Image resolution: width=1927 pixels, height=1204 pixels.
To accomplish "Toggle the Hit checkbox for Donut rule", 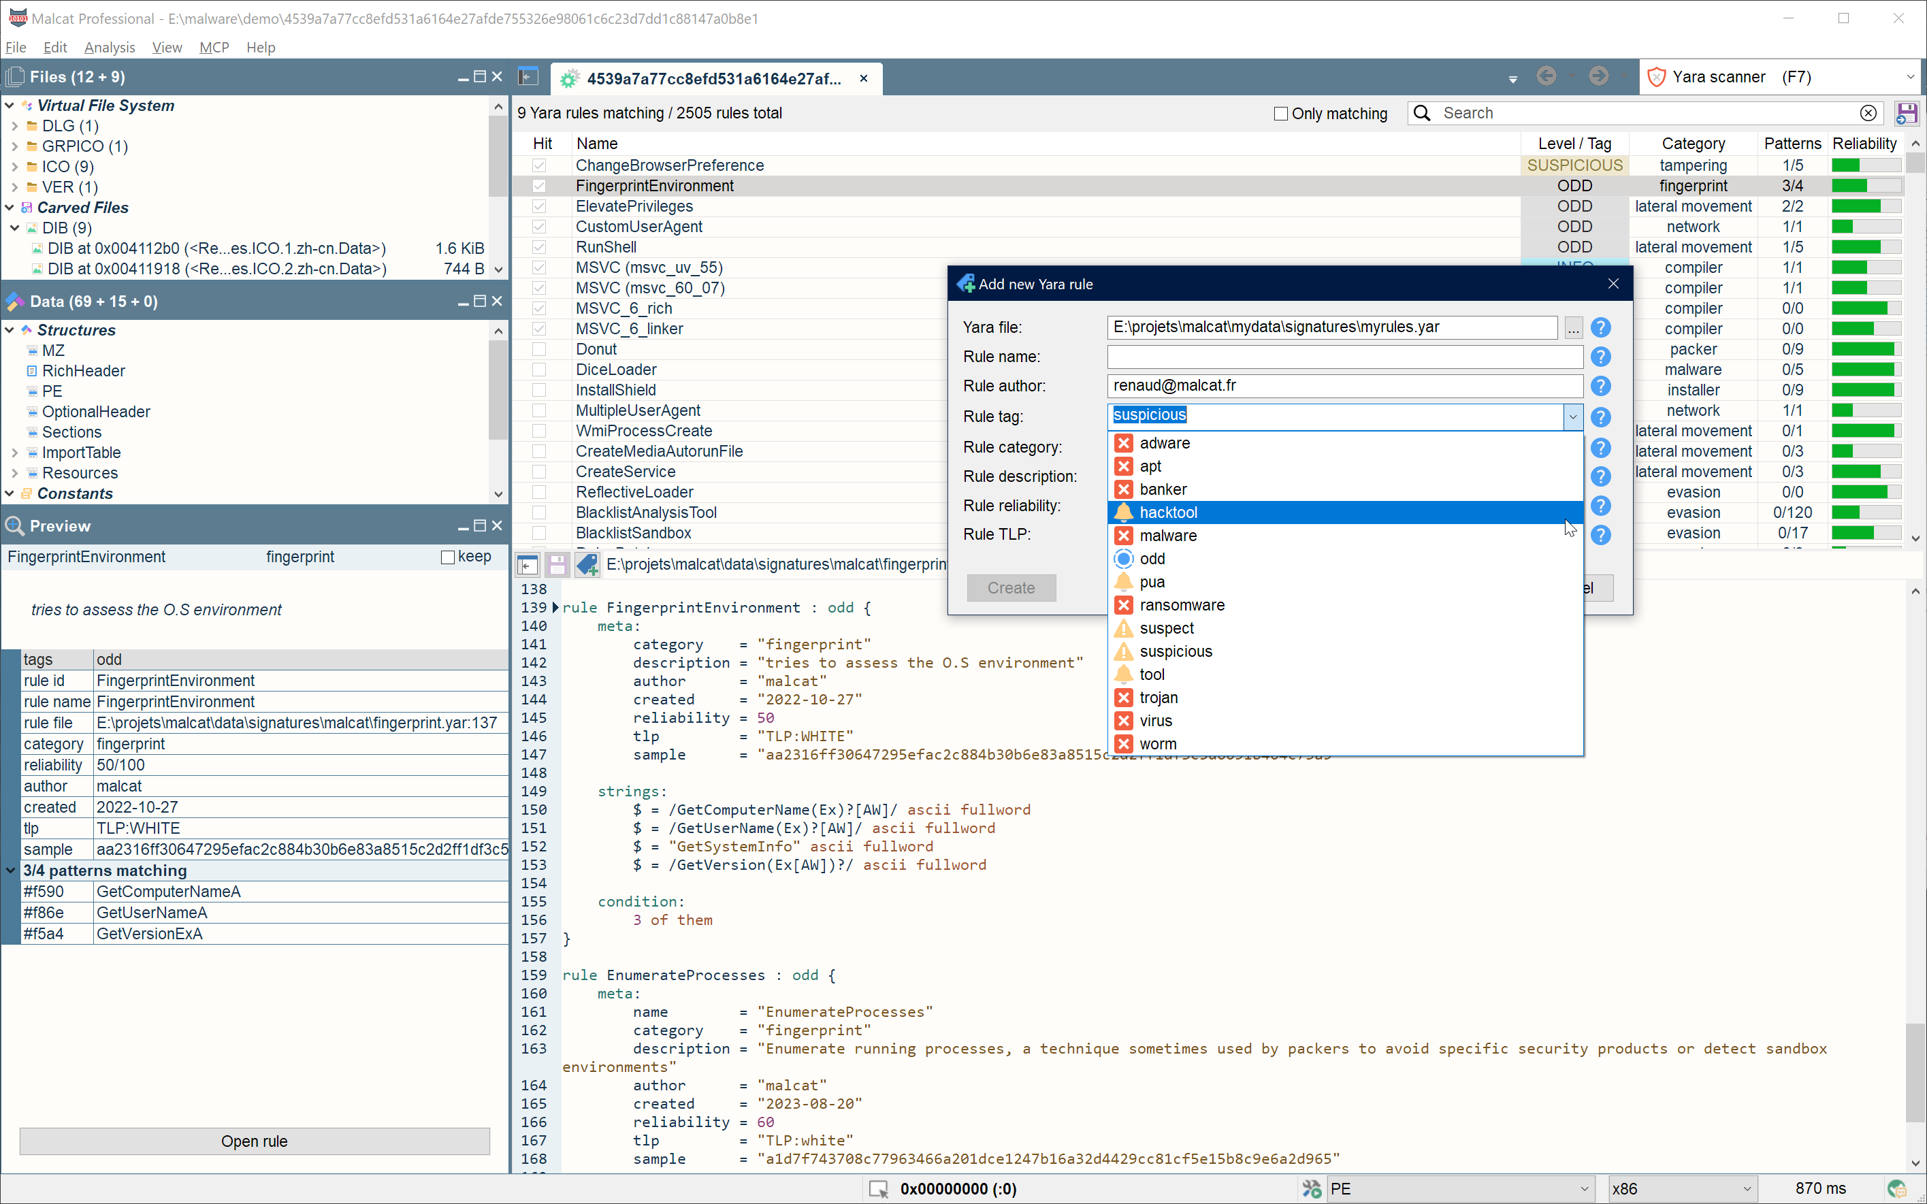I will (x=539, y=350).
